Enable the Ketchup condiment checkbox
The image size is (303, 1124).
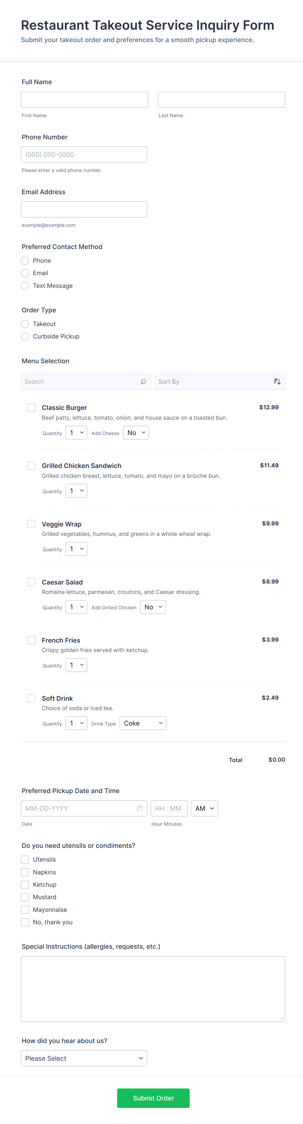tap(25, 884)
